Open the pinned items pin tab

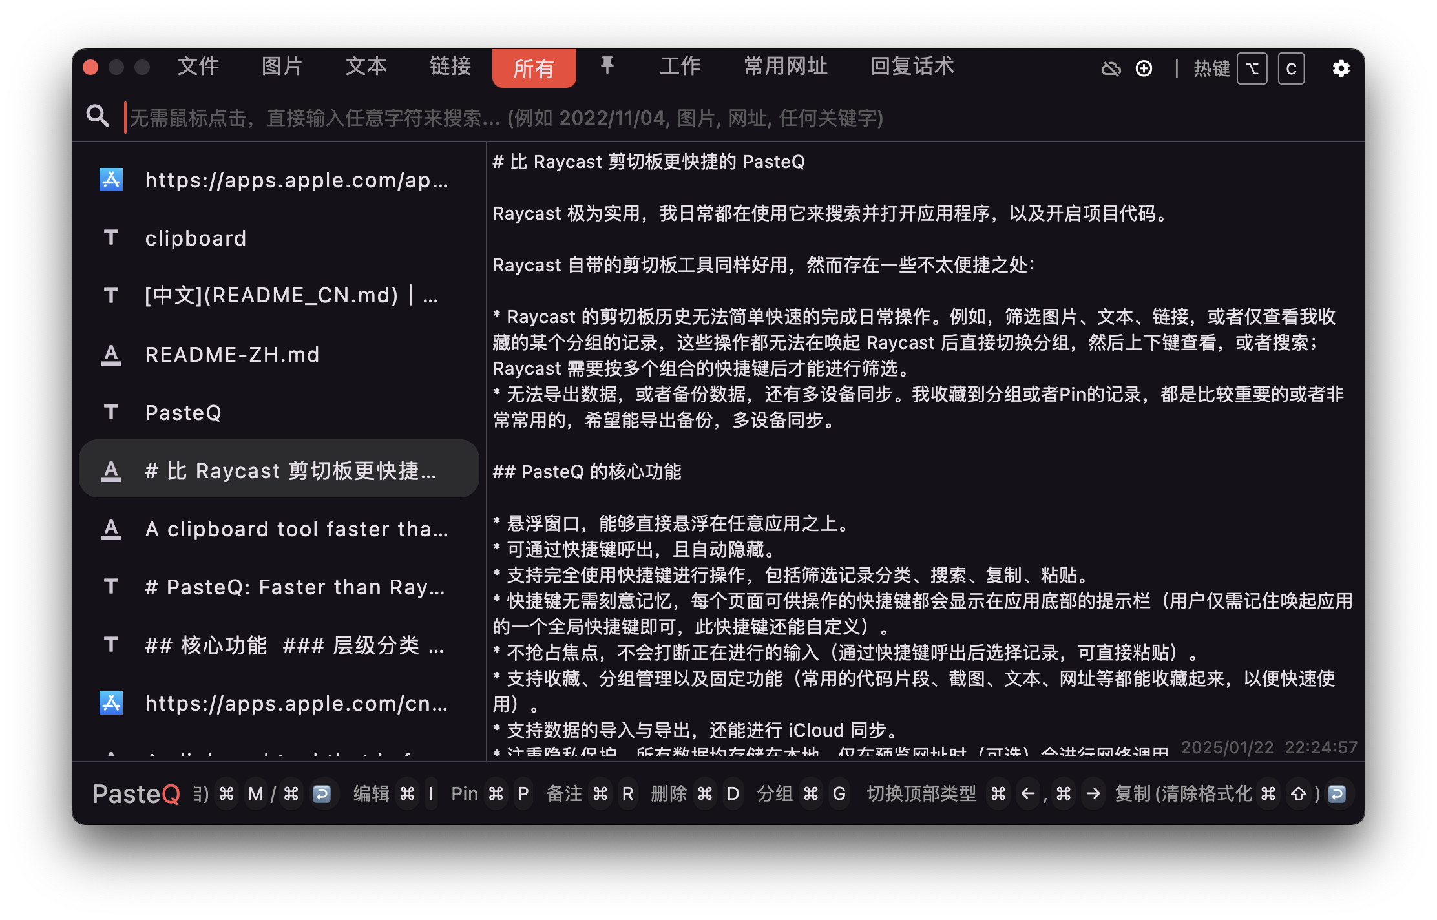607,66
